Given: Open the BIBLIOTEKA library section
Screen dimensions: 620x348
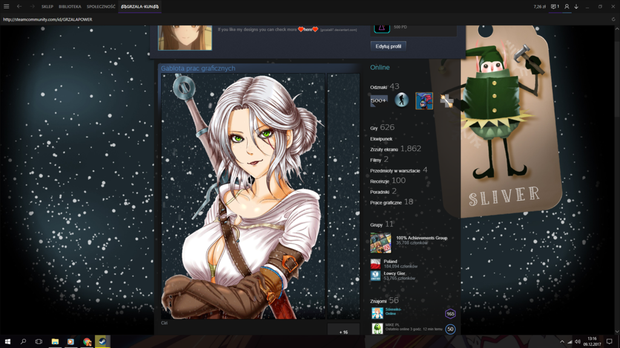Looking at the screenshot, I should pyautogui.click(x=70, y=7).
